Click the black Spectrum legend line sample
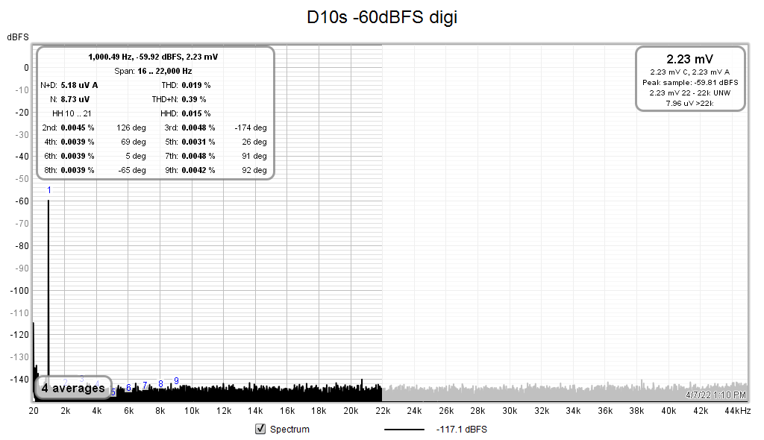The height and width of the screenshot is (440, 764). [404, 430]
